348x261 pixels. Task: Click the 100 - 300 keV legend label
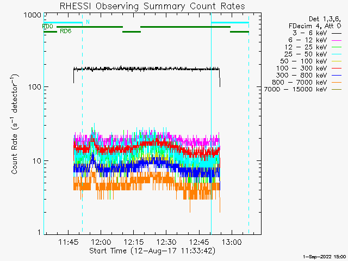pos(301,69)
